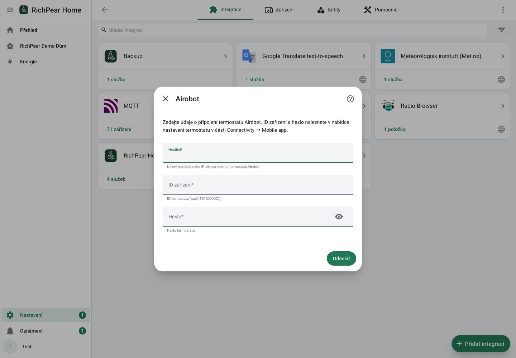Submit form with Odeslat button

coord(341,258)
